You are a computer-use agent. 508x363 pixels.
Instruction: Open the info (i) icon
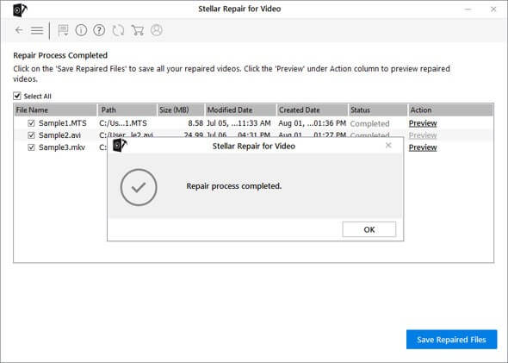click(x=81, y=30)
